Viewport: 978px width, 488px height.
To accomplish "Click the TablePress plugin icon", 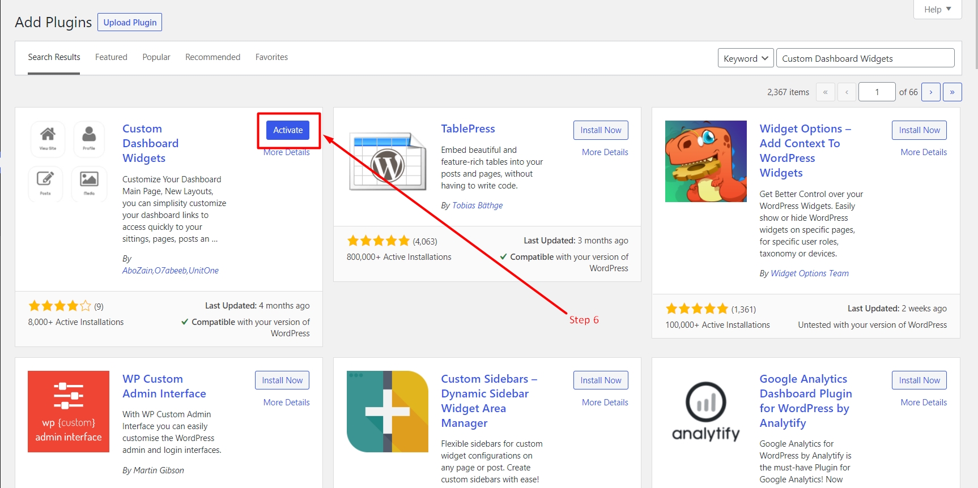I will pos(388,161).
